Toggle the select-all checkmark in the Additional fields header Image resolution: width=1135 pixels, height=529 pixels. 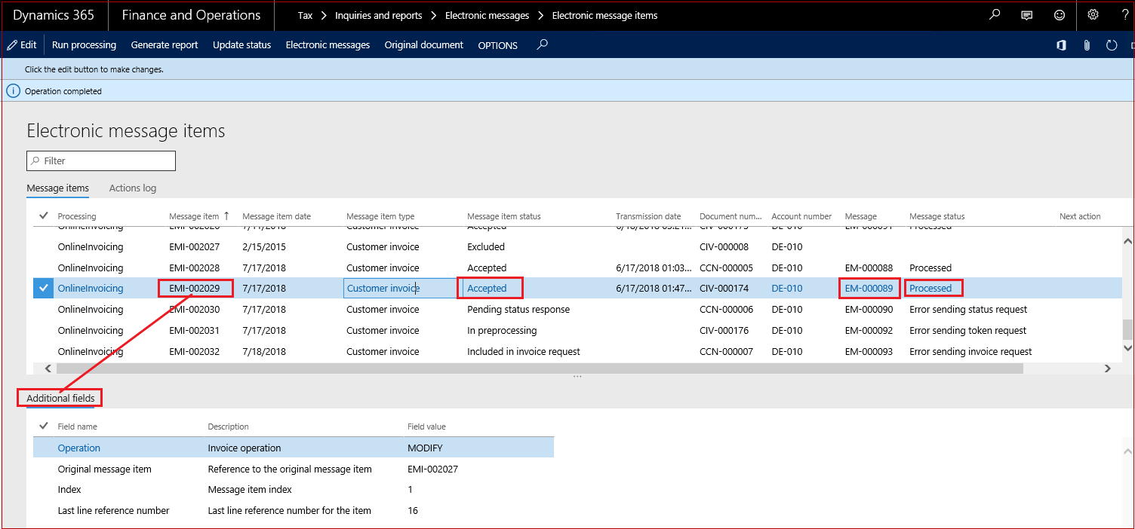pos(44,427)
